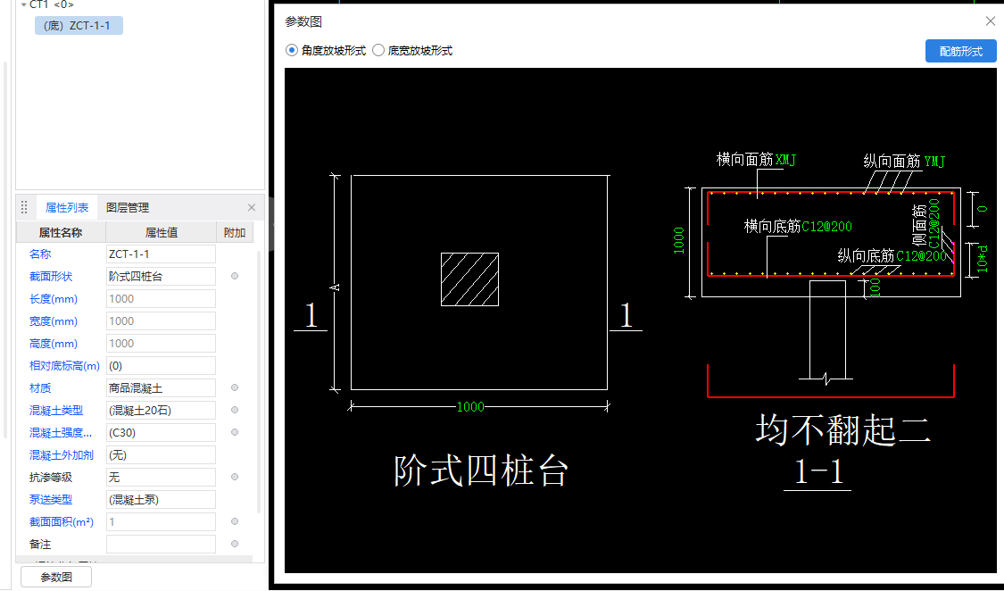The height and width of the screenshot is (591, 1004).
Task: Click the 长度(mm) property label
Action: 54,299
